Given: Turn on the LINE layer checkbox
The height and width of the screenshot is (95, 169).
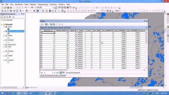Looking at the screenshot, I should (x=6, y=47).
